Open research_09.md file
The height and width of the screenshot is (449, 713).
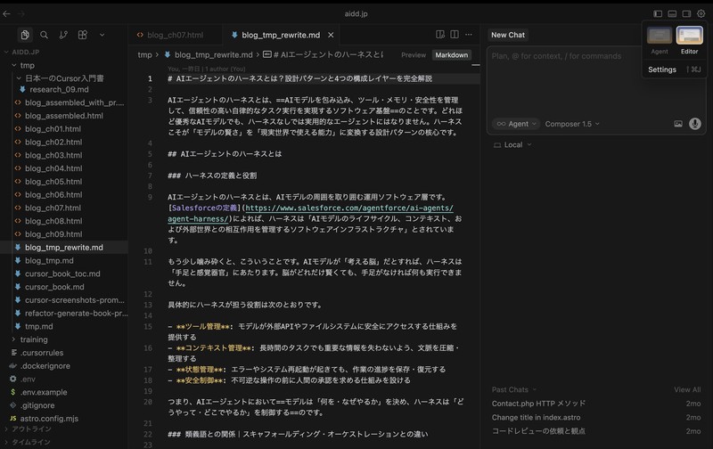(59, 89)
